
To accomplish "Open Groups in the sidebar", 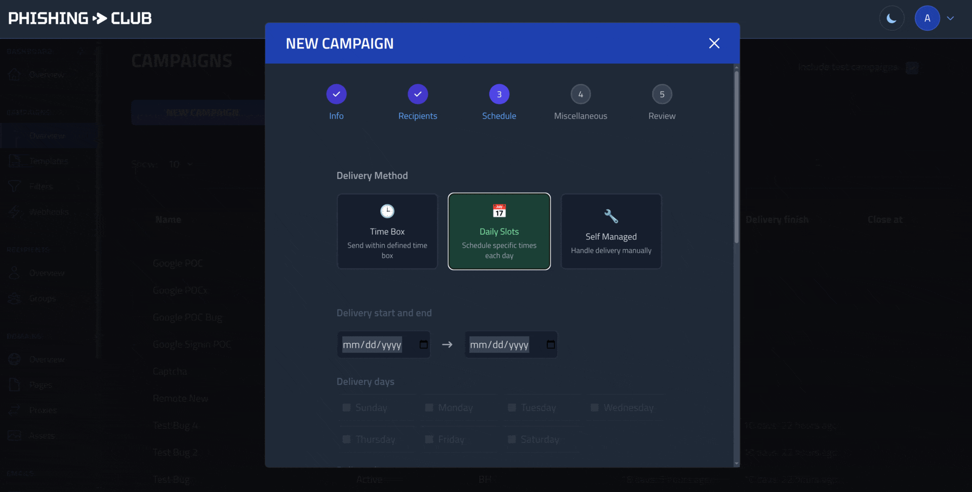I will [x=43, y=298].
